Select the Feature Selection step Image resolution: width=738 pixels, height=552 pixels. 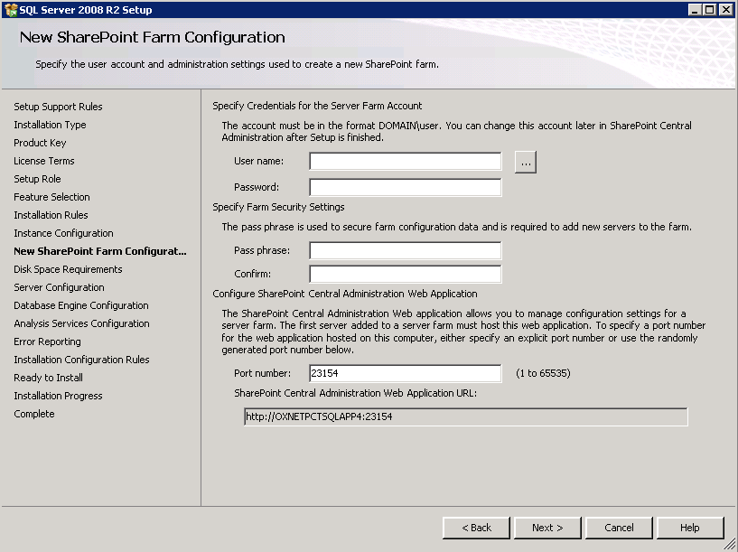51,197
